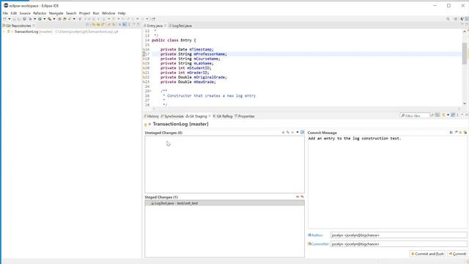The width and height of the screenshot is (469, 264).
Task: Toggle highlighted layout button in Git Staging toolbar
Action: point(453,115)
